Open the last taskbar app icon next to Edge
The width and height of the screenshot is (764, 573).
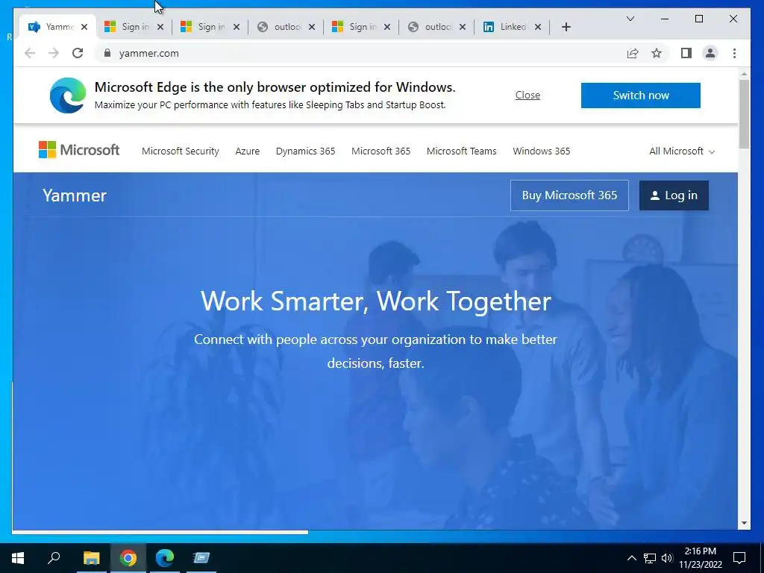[x=201, y=558]
